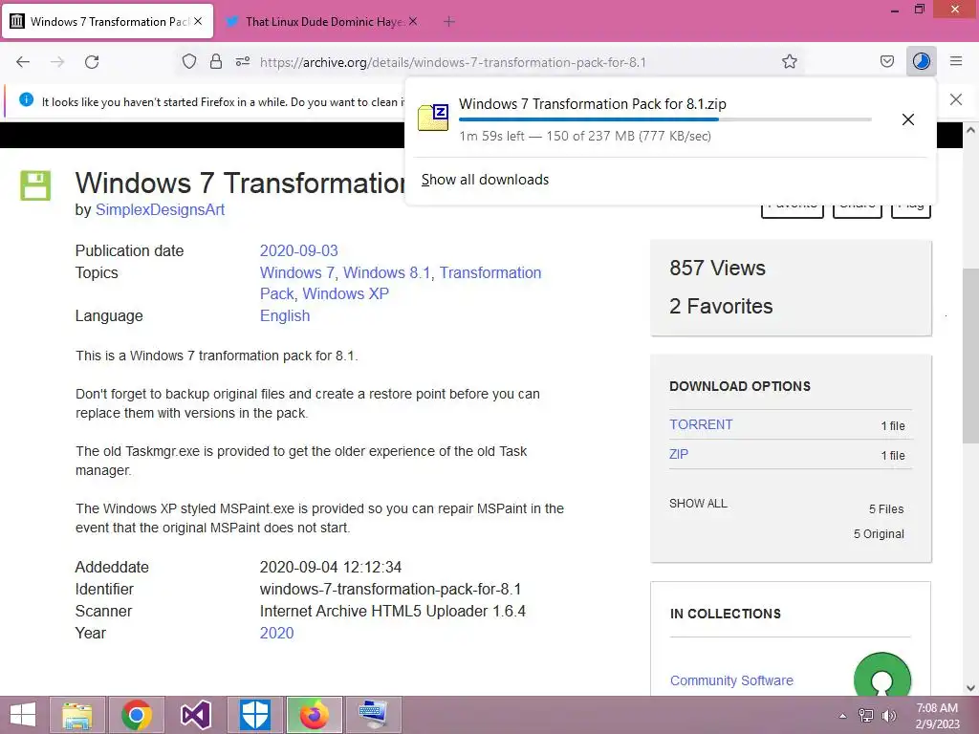Save page to Pocket
This screenshot has width=979, height=734.
(886, 62)
